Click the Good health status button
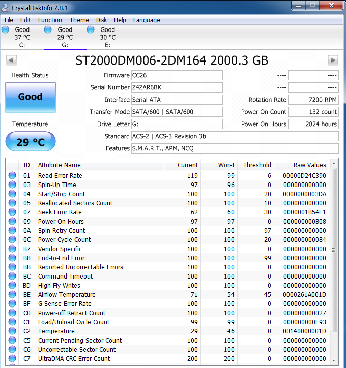Image resolution: width=346 pixels, height=368 pixels. coord(31,98)
